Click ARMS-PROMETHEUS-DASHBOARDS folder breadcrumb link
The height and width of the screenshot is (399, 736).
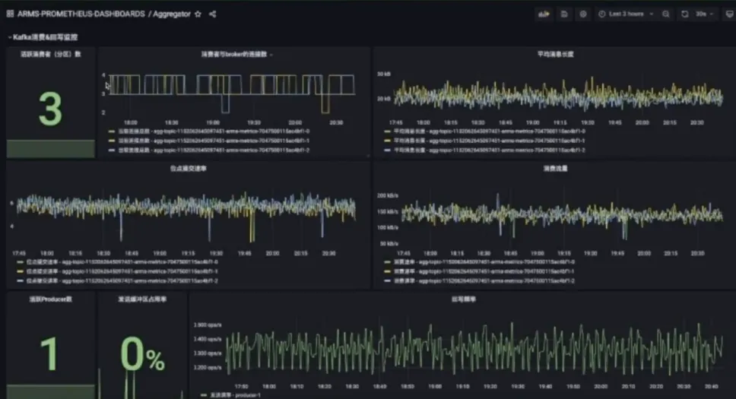(81, 14)
